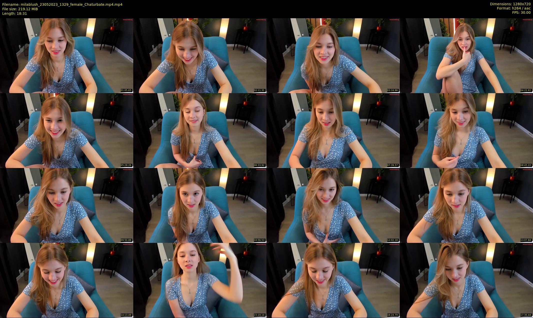This screenshot has width=533, height=318.
Task: Click the Filename line in the header
Action: pos(62,4)
